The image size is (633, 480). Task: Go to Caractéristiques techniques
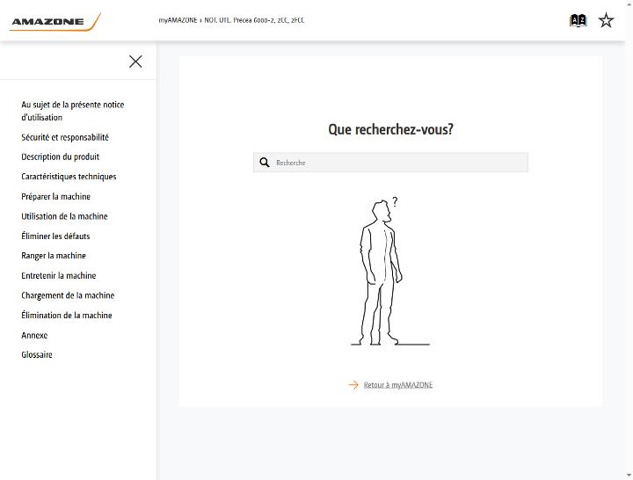[69, 177]
